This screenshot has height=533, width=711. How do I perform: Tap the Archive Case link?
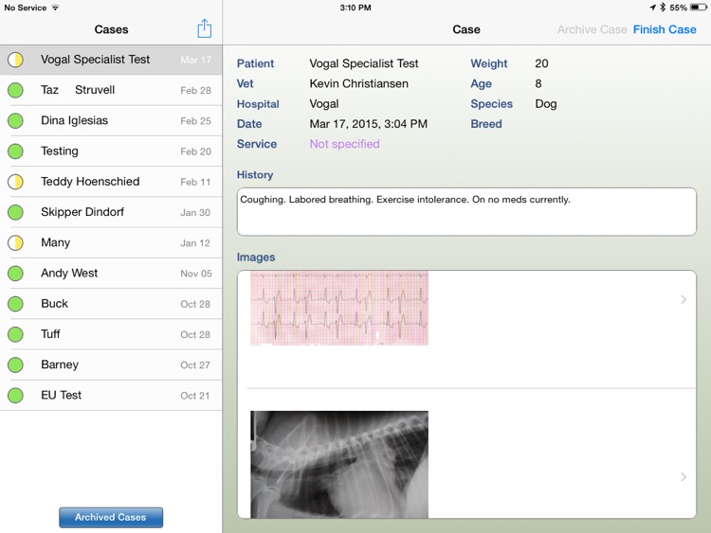click(592, 29)
